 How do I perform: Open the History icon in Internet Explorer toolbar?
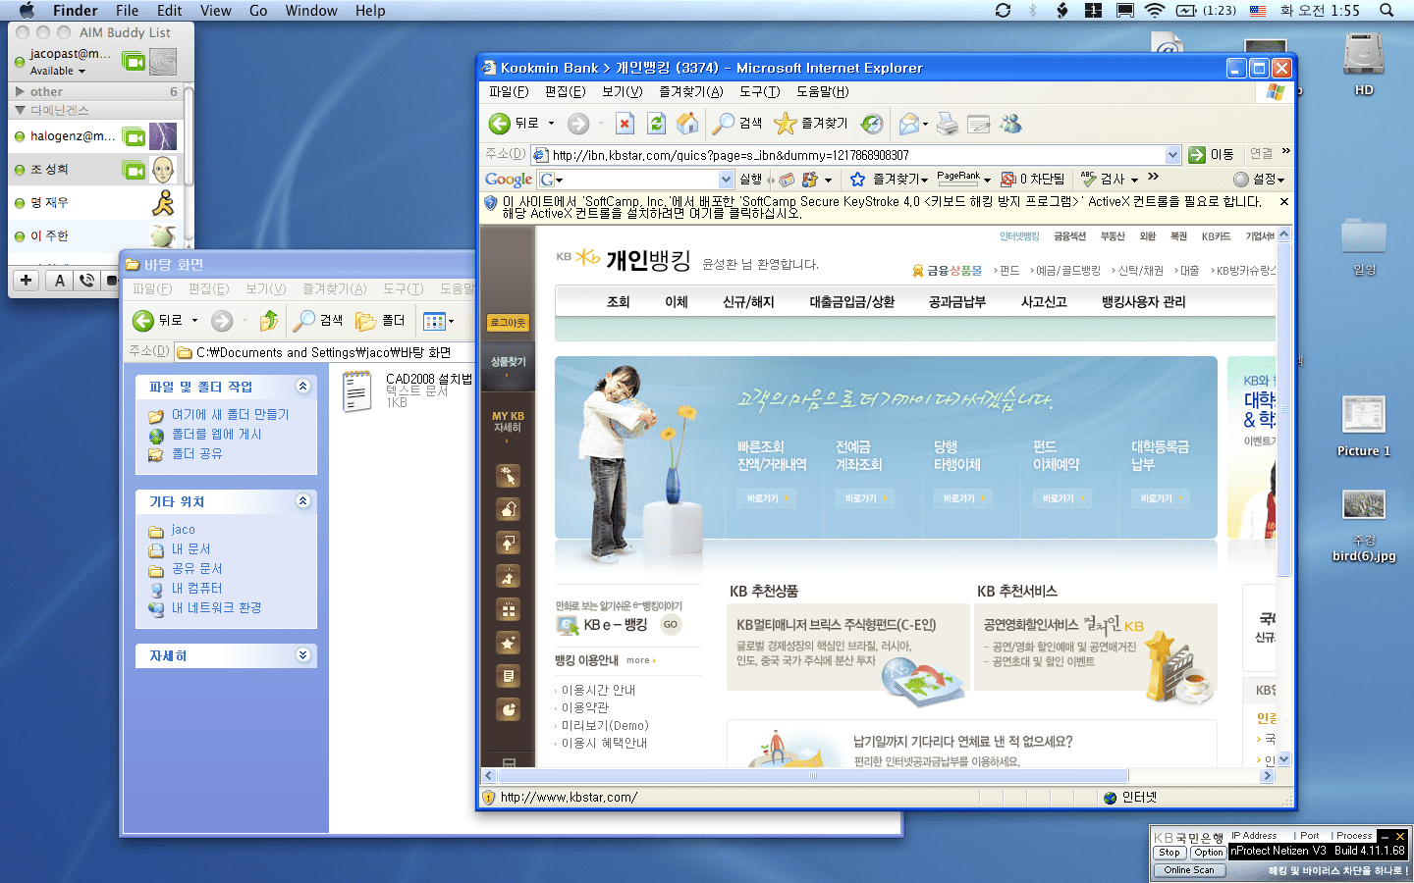click(872, 123)
